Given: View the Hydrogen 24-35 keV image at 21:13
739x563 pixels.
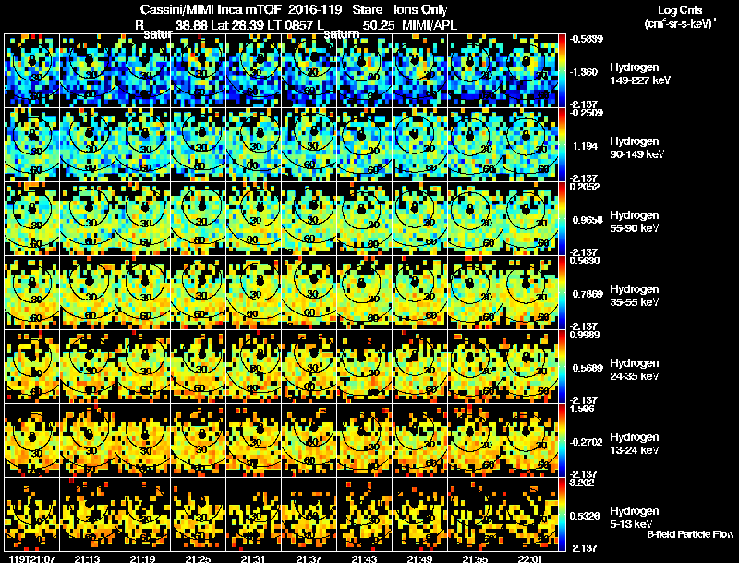Looking at the screenshot, I should 87,366.
